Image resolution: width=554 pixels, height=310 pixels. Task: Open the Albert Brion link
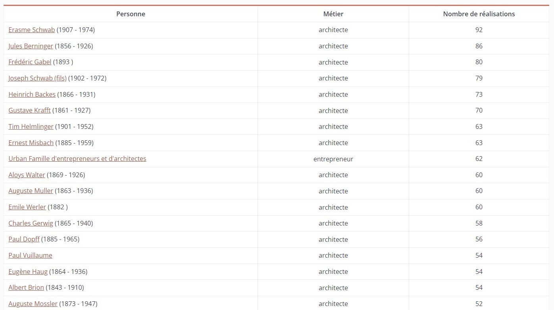click(x=26, y=287)
